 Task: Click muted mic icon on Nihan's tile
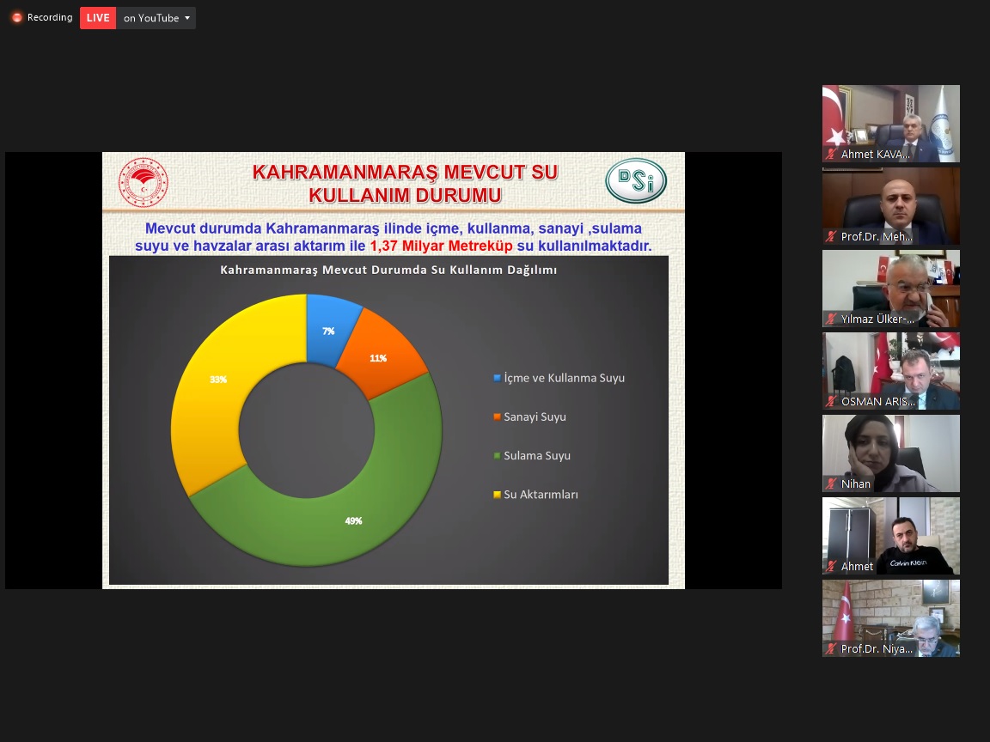[x=831, y=484]
